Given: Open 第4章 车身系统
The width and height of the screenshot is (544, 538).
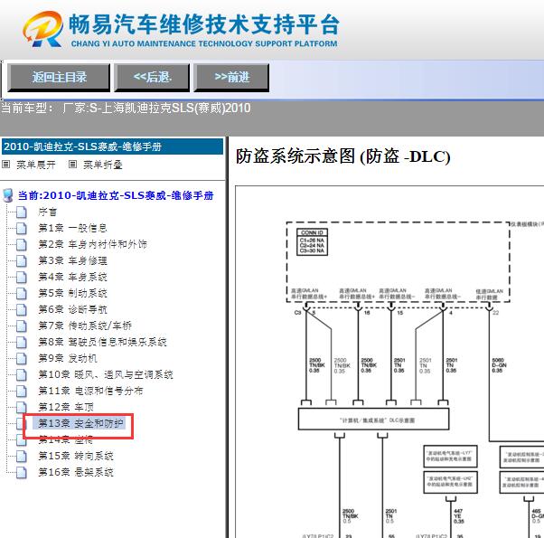Looking at the screenshot, I should pos(72,277).
